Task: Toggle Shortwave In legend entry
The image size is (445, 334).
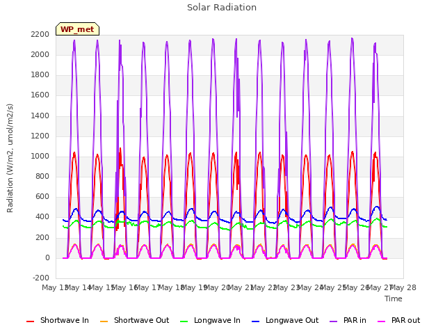Action: (x=58, y=320)
